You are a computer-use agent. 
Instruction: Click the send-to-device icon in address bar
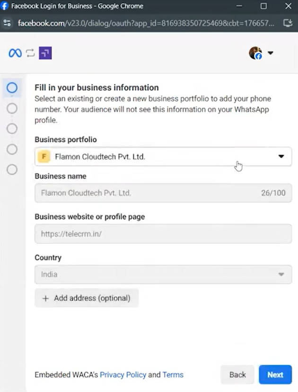[288, 23]
